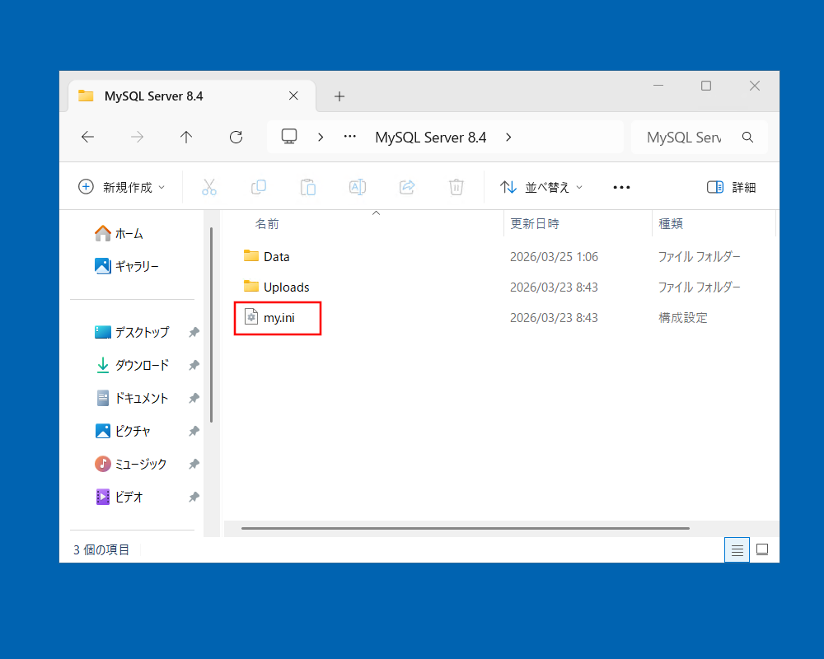
Task: Click the navigation pane vertical scrollbar
Action: (x=211, y=325)
